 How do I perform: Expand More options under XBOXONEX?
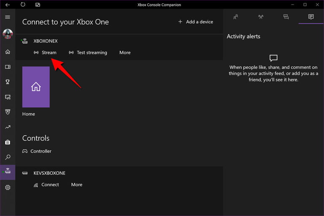(x=125, y=53)
